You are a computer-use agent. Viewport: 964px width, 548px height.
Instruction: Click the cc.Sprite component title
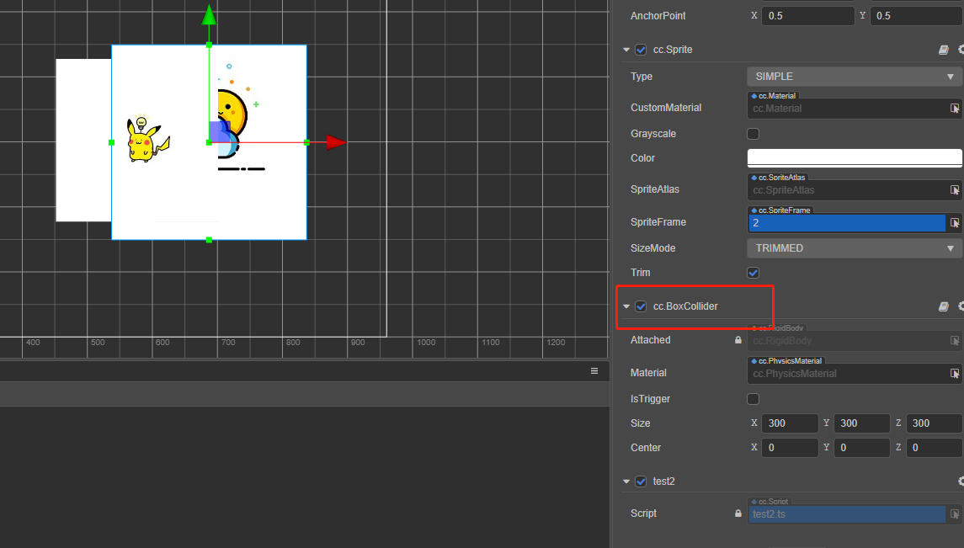[673, 50]
